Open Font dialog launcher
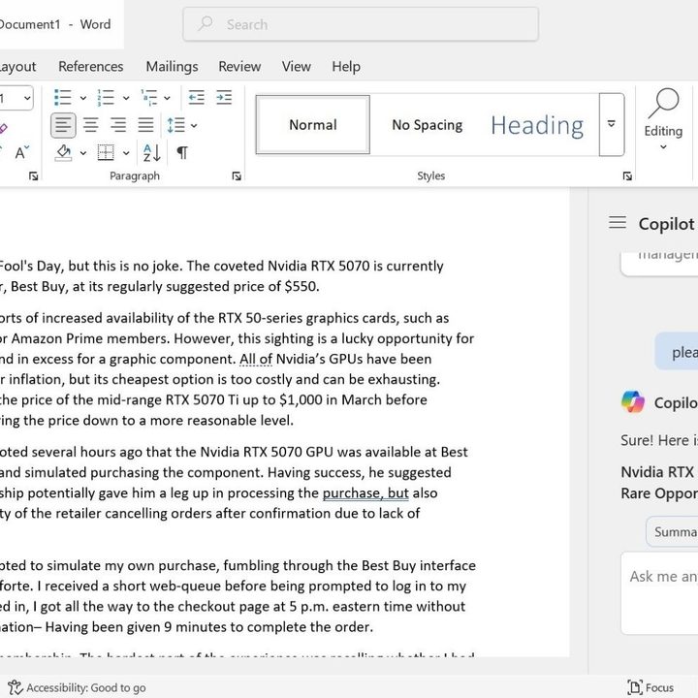This screenshot has height=698, width=698. coord(33,176)
